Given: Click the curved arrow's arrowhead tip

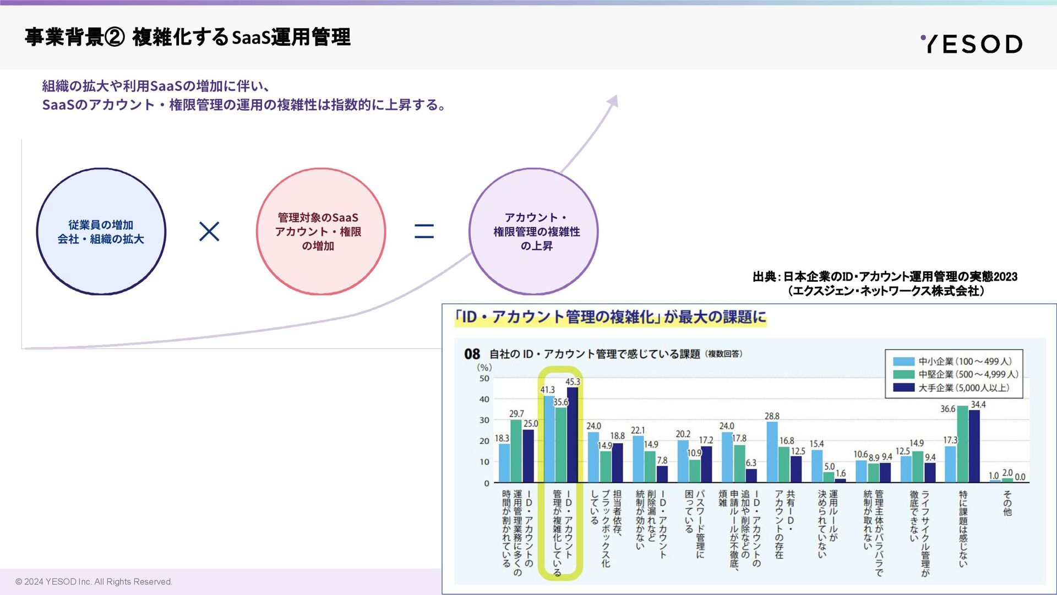Looking at the screenshot, I should [614, 100].
